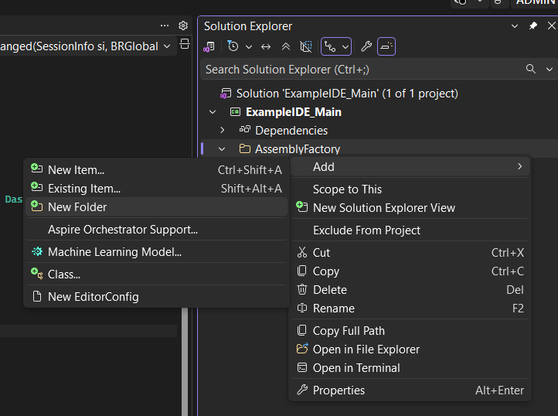The height and width of the screenshot is (416, 558).
Task: Choose Copy from context menu
Action: pos(410,271)
